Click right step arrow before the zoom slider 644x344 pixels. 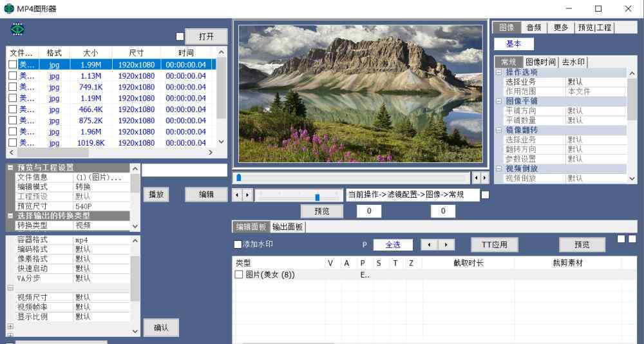pos(247,195)
